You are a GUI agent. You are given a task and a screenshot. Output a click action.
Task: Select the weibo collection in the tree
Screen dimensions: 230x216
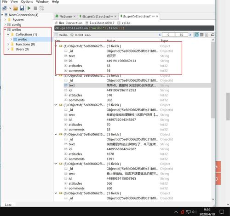[23, 39]
